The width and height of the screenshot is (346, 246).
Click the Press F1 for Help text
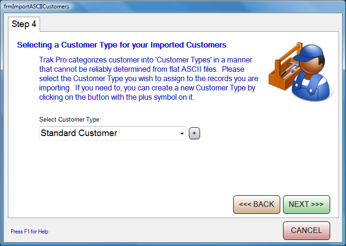29,232
